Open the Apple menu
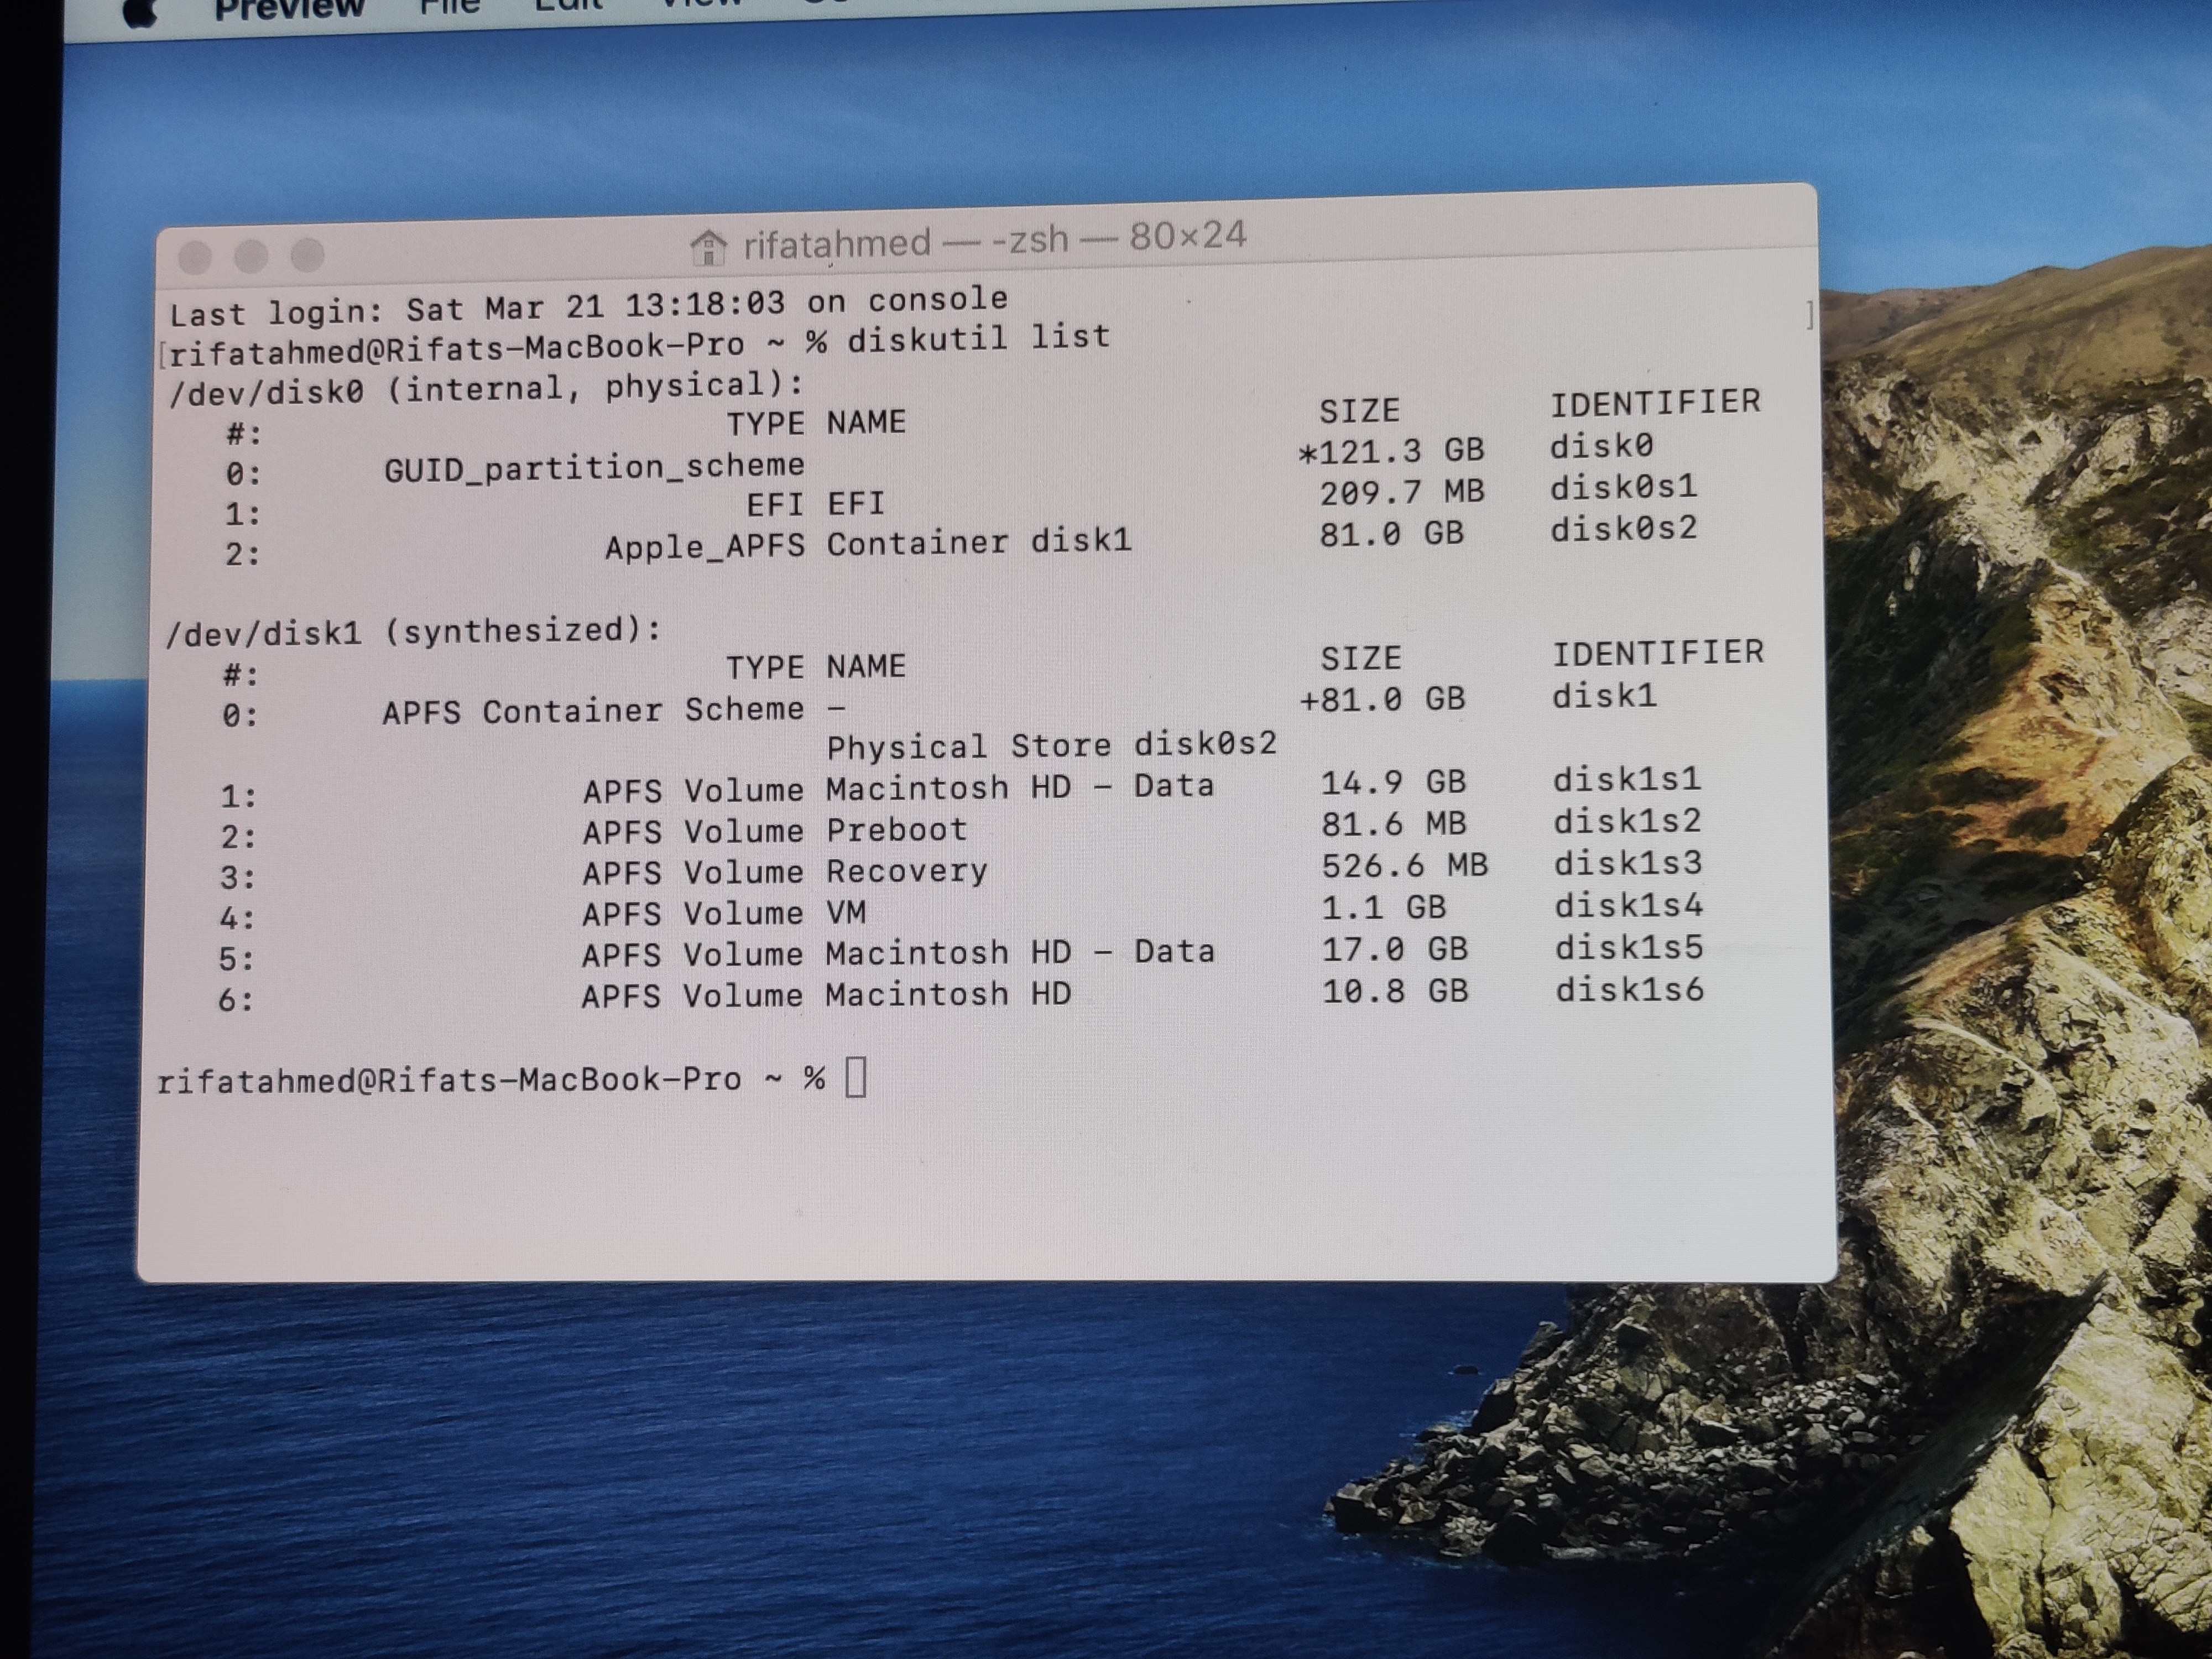This screenshot has height=1659, width=2212. (140, 12)
